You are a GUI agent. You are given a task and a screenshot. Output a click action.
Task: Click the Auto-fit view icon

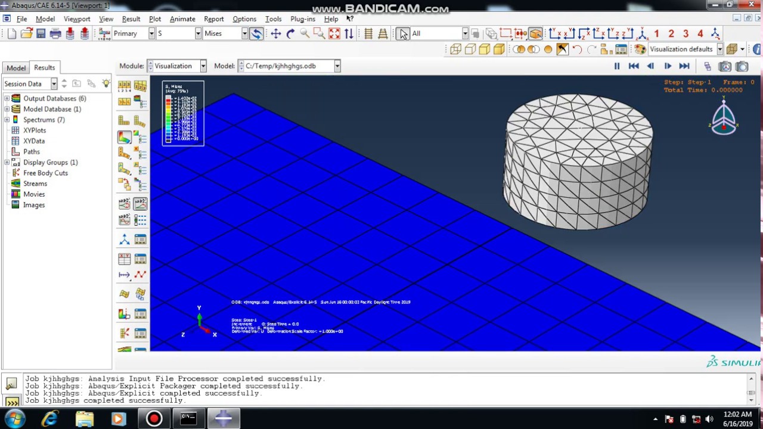[x=334, y=34]
